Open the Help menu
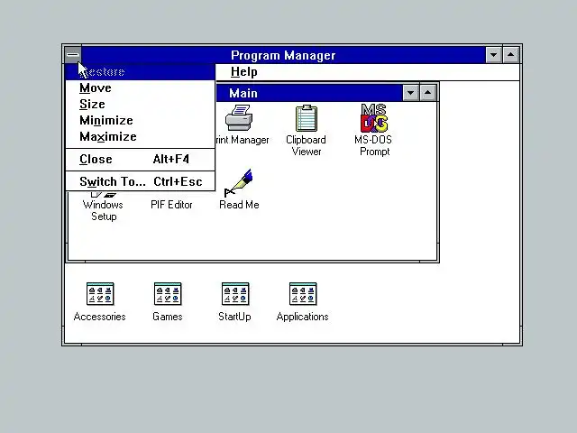Image resolution: width=577 pixels, height=433 pixels. click(x=243, y=72)
